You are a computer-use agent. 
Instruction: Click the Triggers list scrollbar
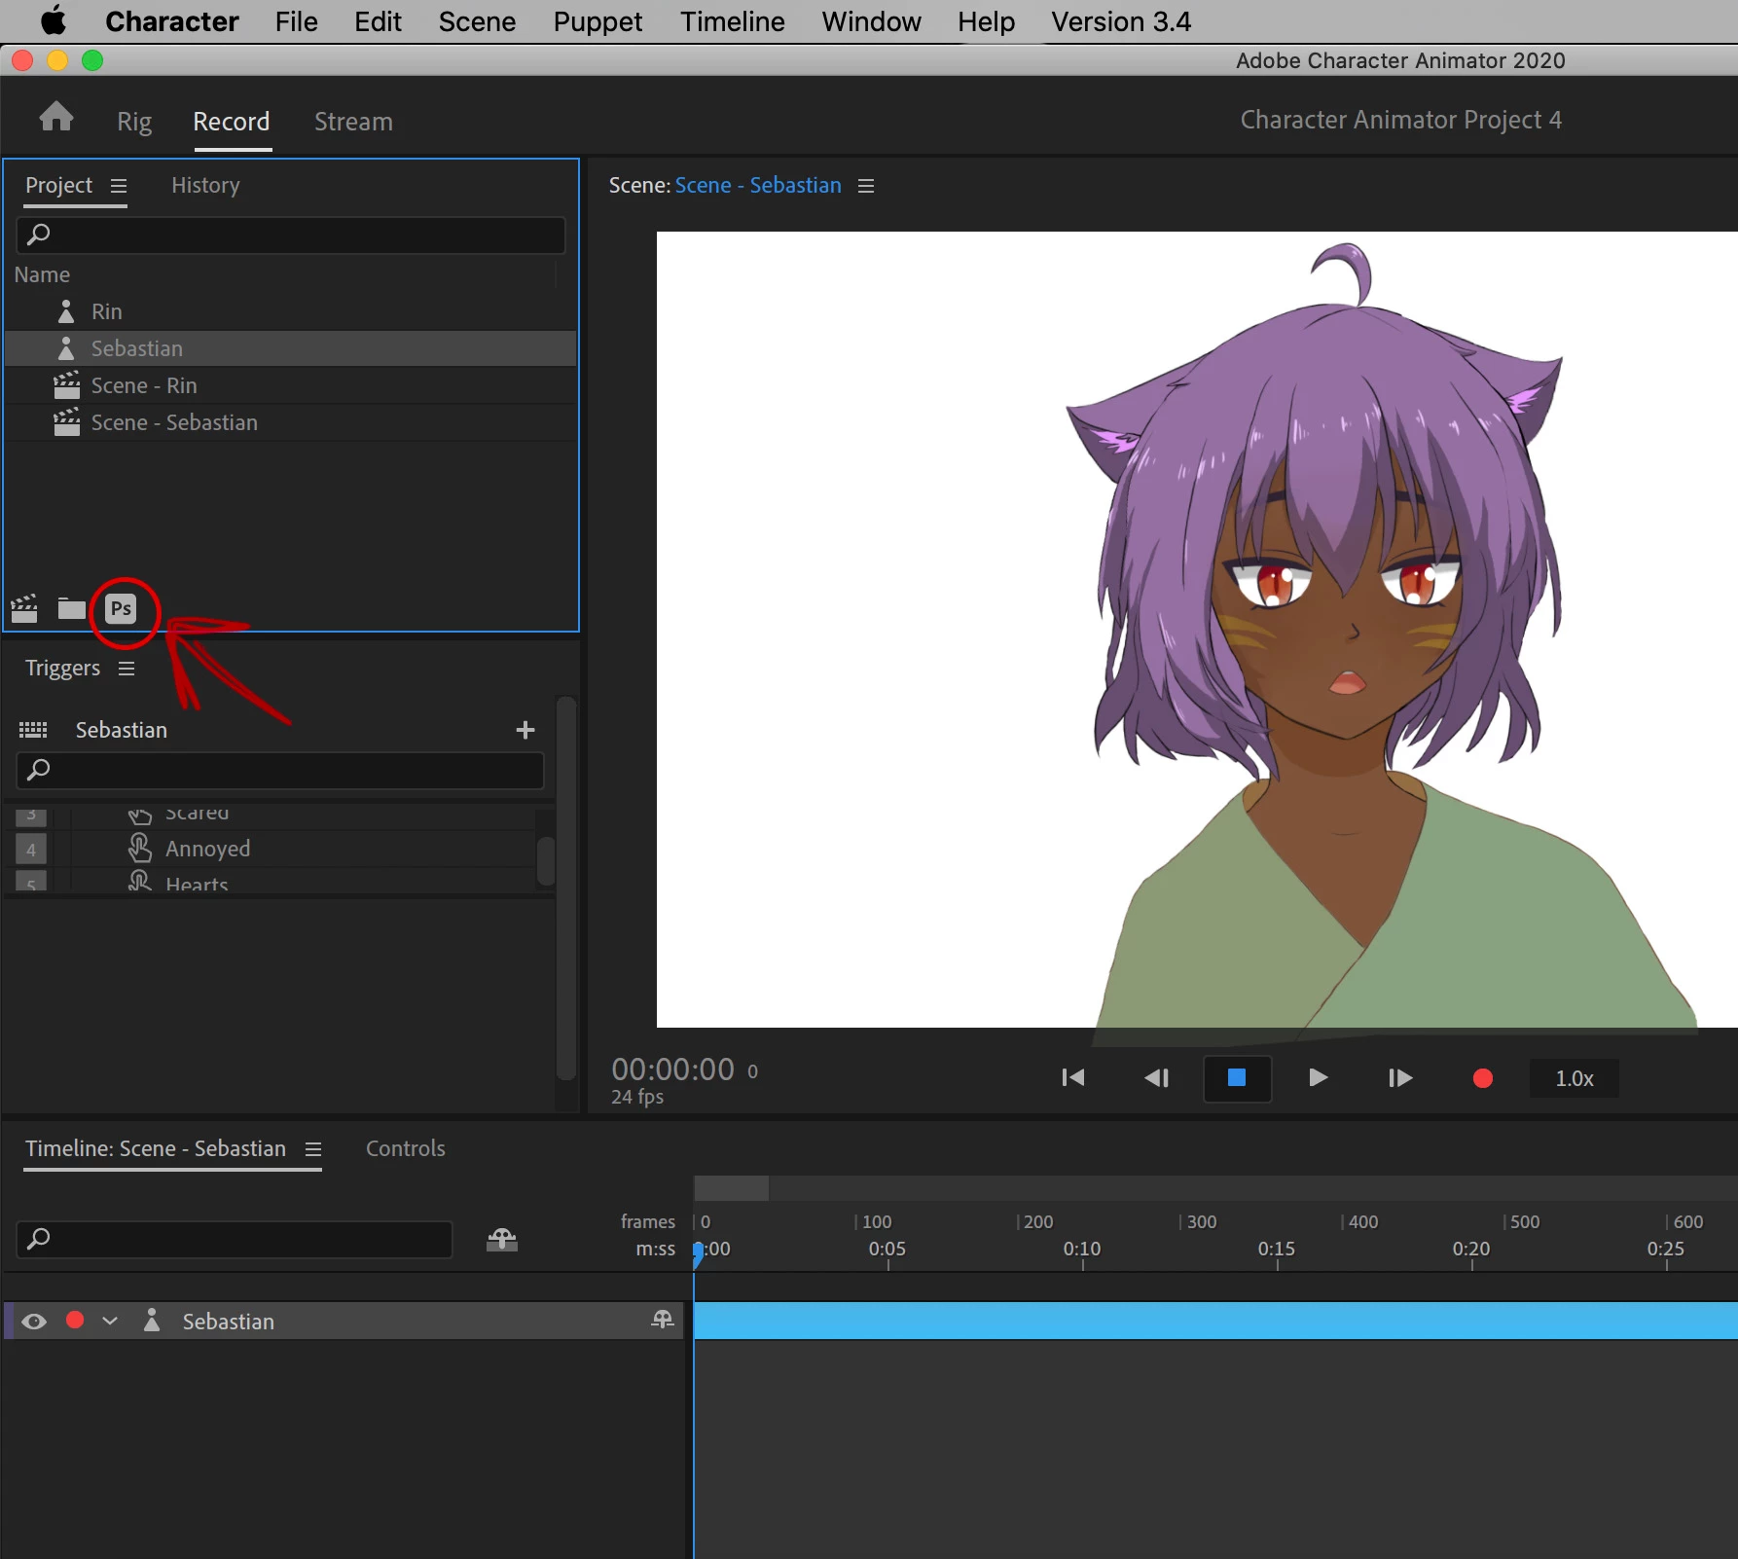[546, 860]
